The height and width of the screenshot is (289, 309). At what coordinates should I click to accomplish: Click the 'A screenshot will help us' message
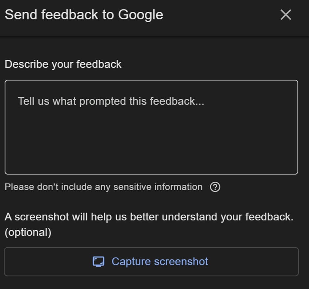149,217
